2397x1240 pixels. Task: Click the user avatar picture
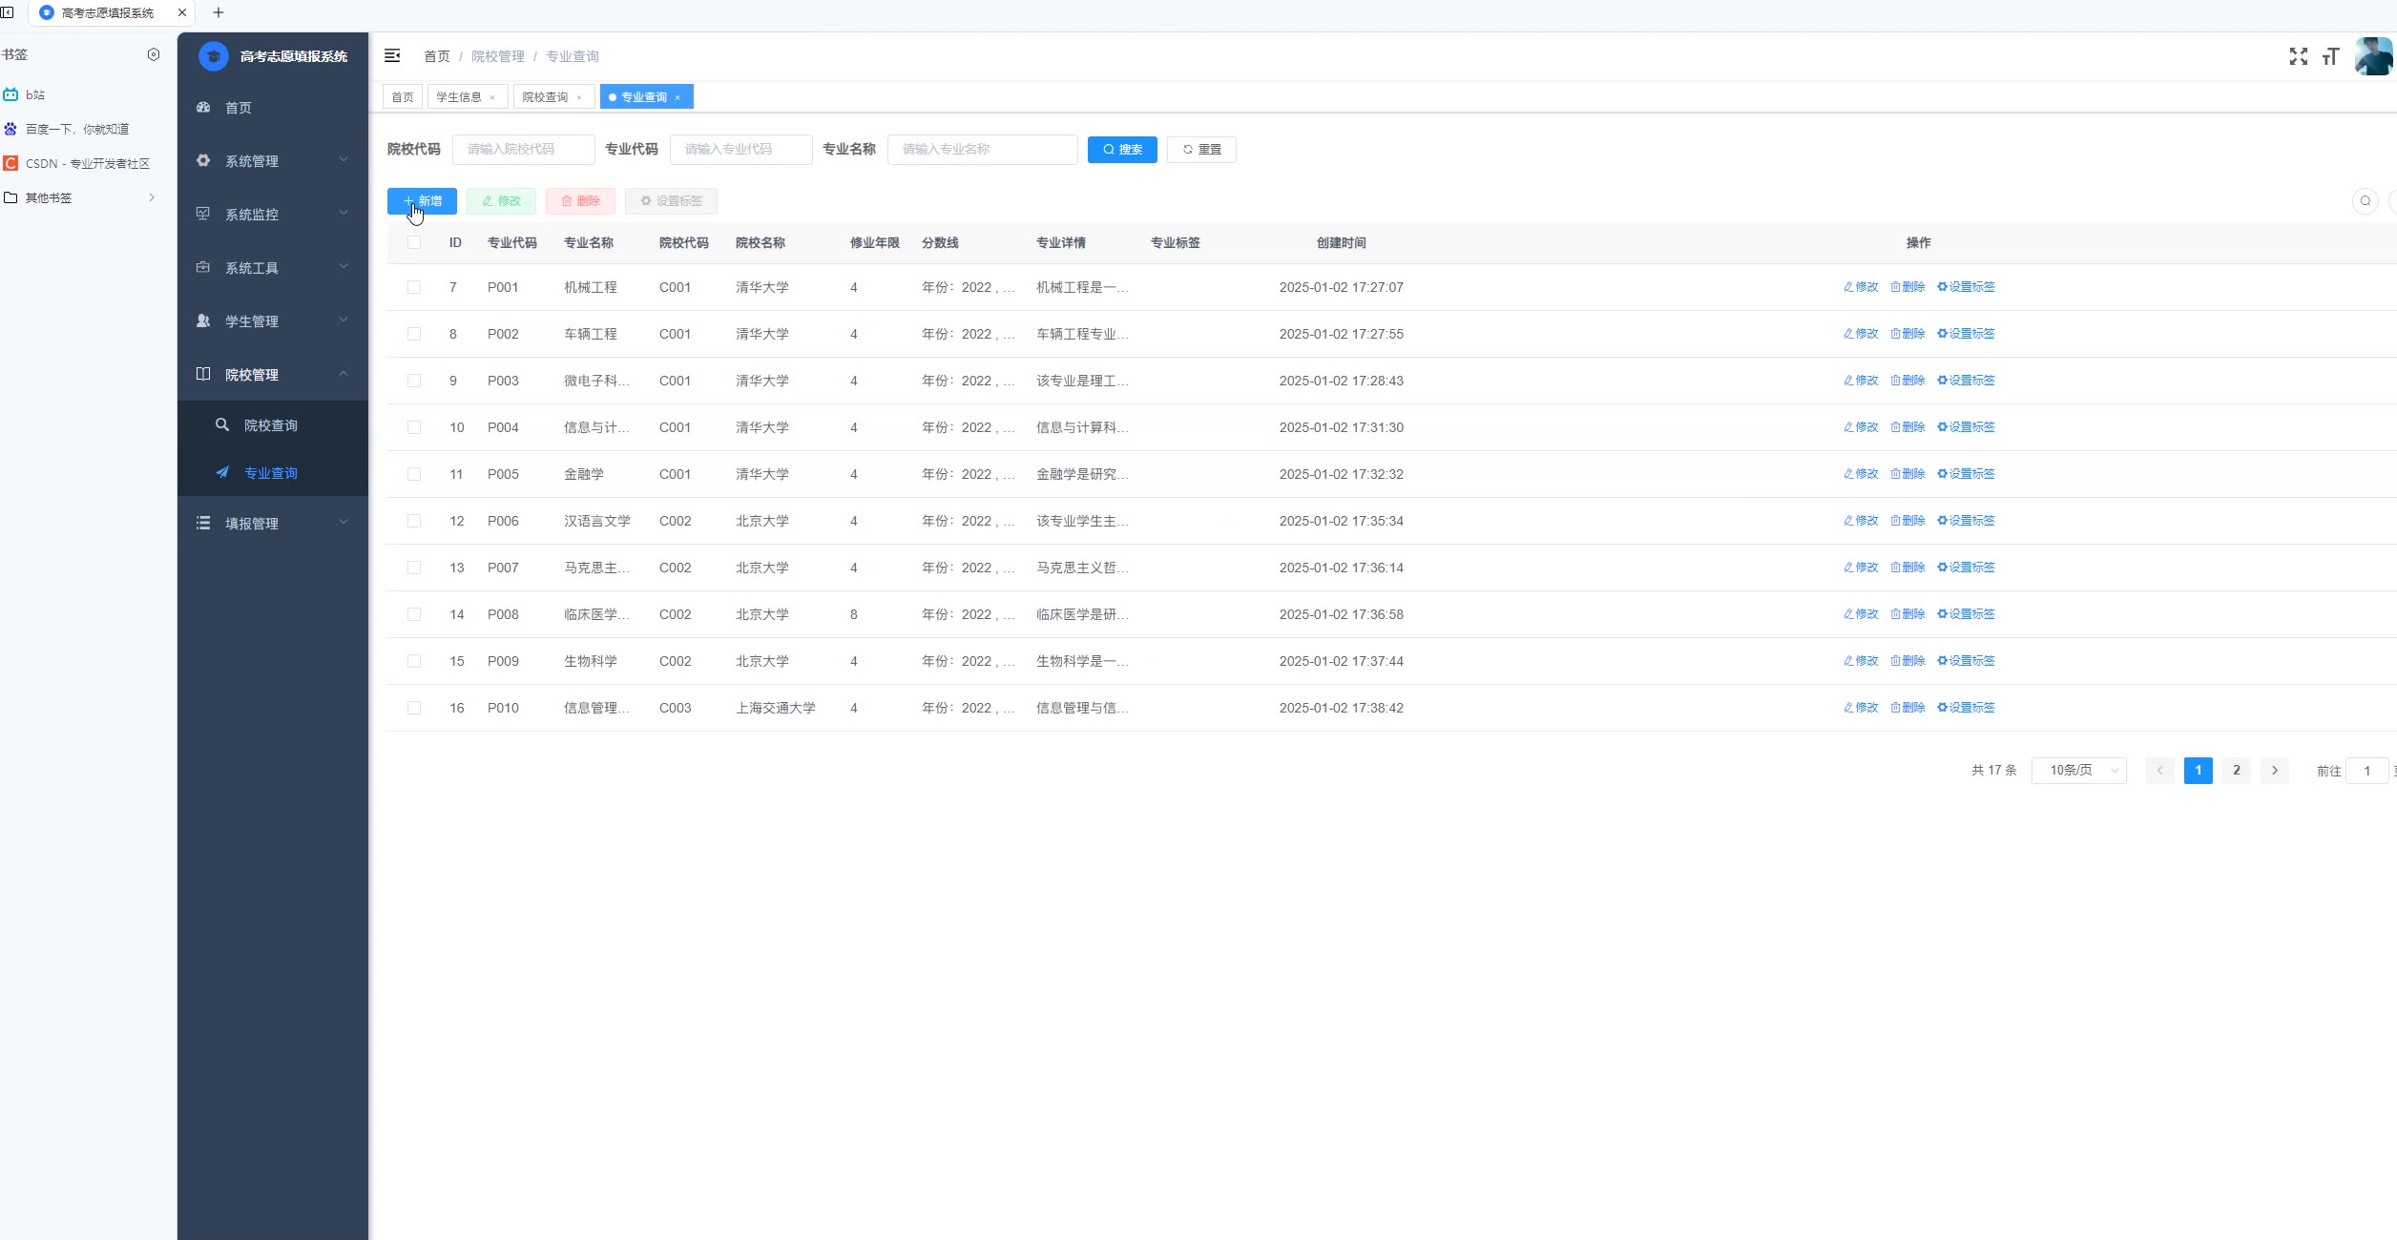click(x=2373, y=56)
